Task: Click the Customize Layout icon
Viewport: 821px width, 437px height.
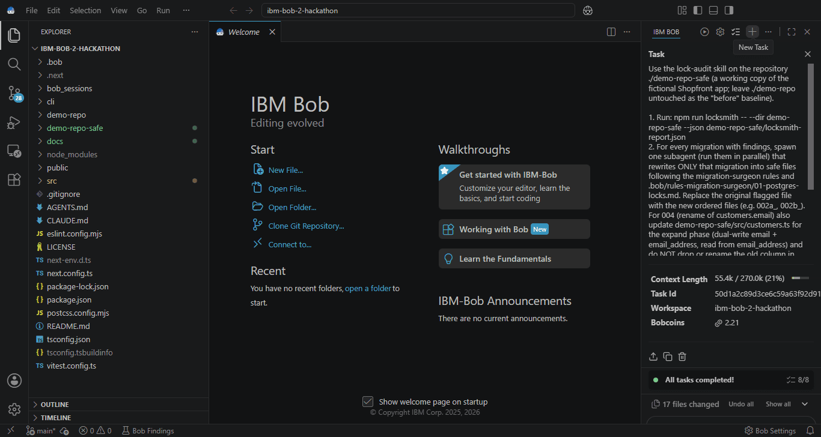Action: (x=682, y=10)
